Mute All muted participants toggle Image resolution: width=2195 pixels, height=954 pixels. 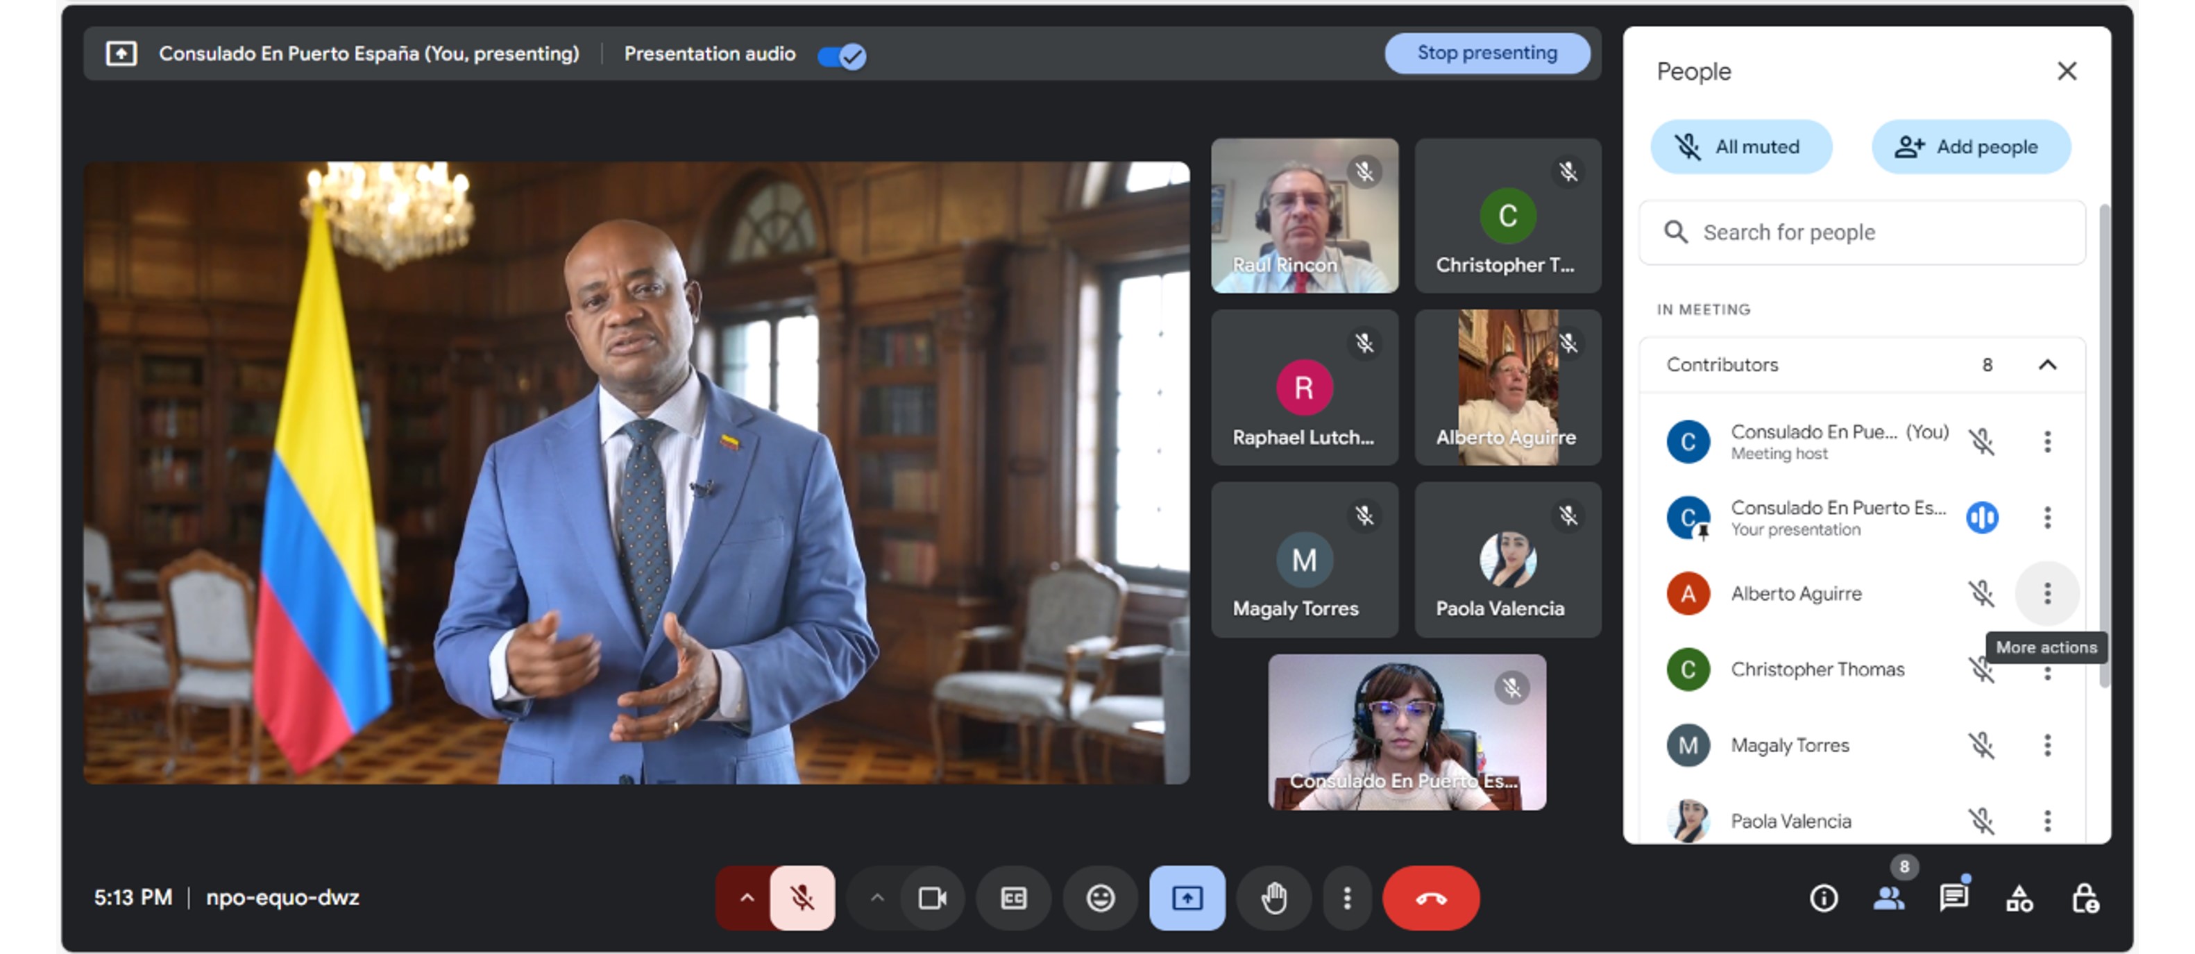click(x=1741, y=146)
